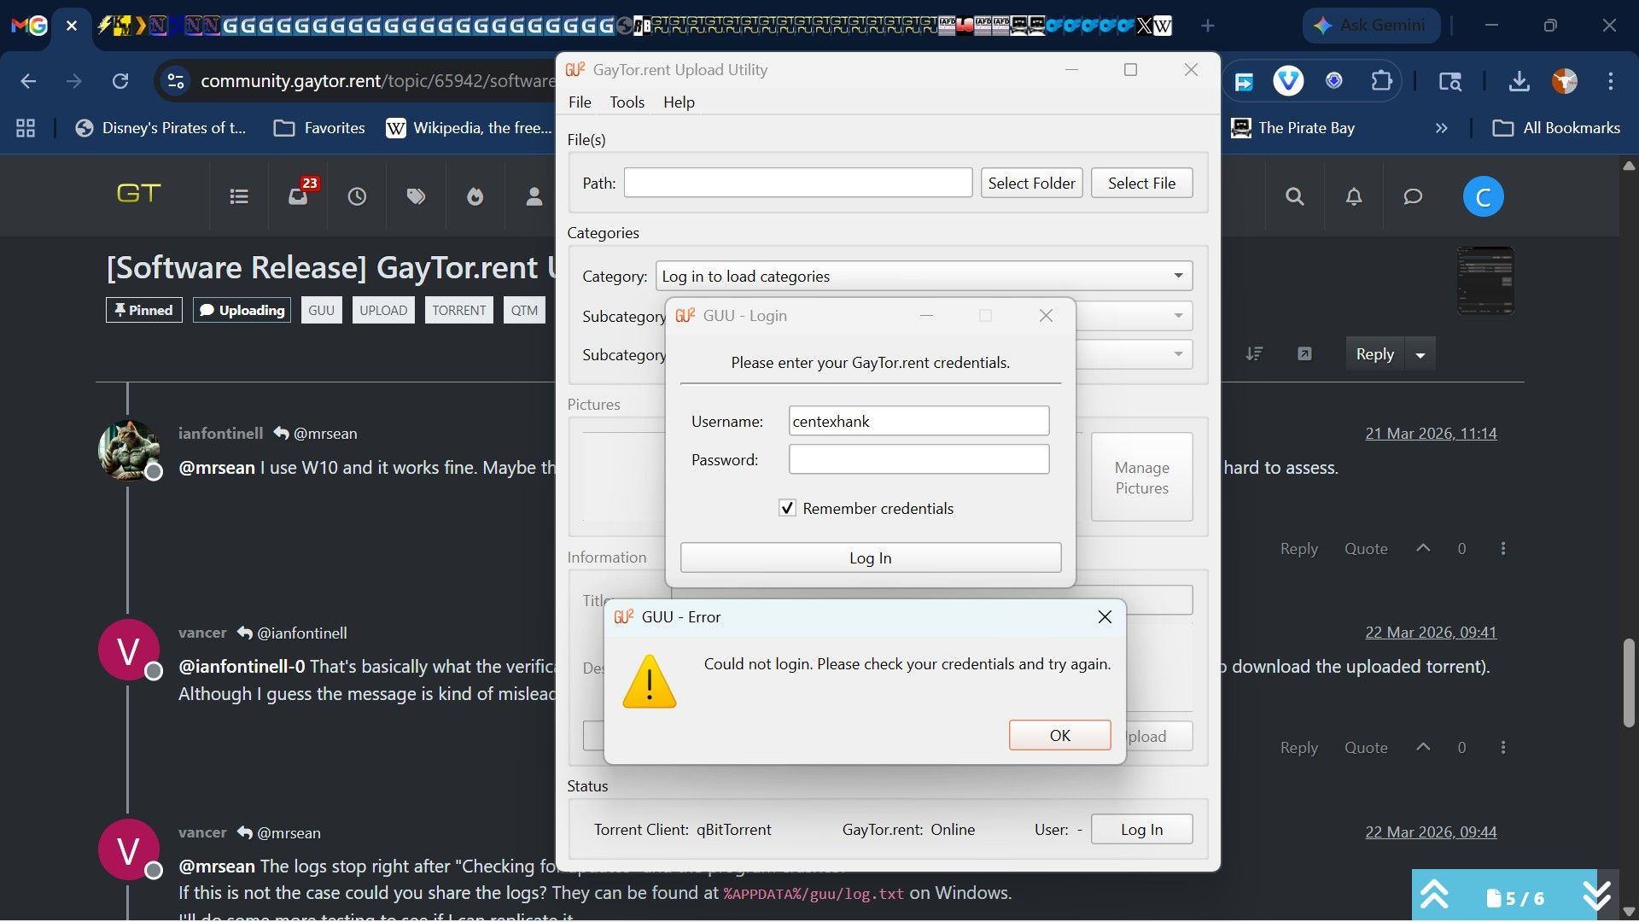This screenshot has height=922, width=1639.
Task: Click the status bar Log In button
Action: coord(1141,829)
